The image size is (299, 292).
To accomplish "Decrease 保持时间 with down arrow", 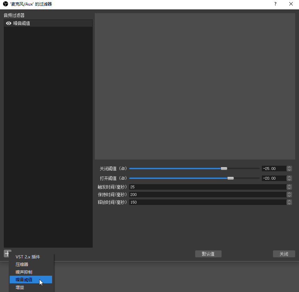I will [x=289, y=196].
